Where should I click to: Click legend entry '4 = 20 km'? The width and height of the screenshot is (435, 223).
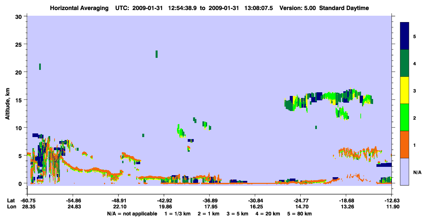(268, 214)
